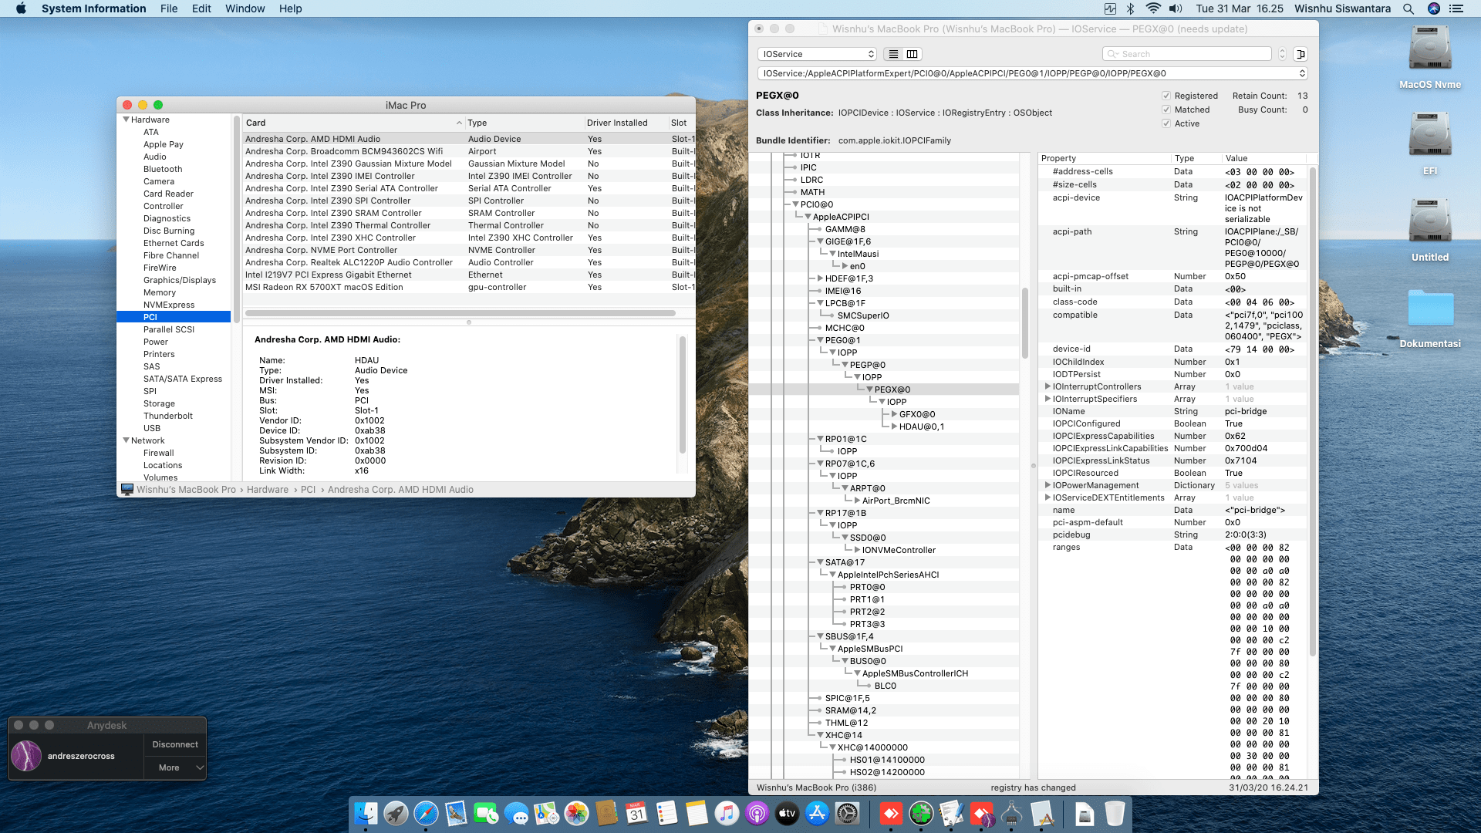Open FaceTime from the dock
Image resolution: width=1481 pixels, height=833 pixels.
(486, 813)
